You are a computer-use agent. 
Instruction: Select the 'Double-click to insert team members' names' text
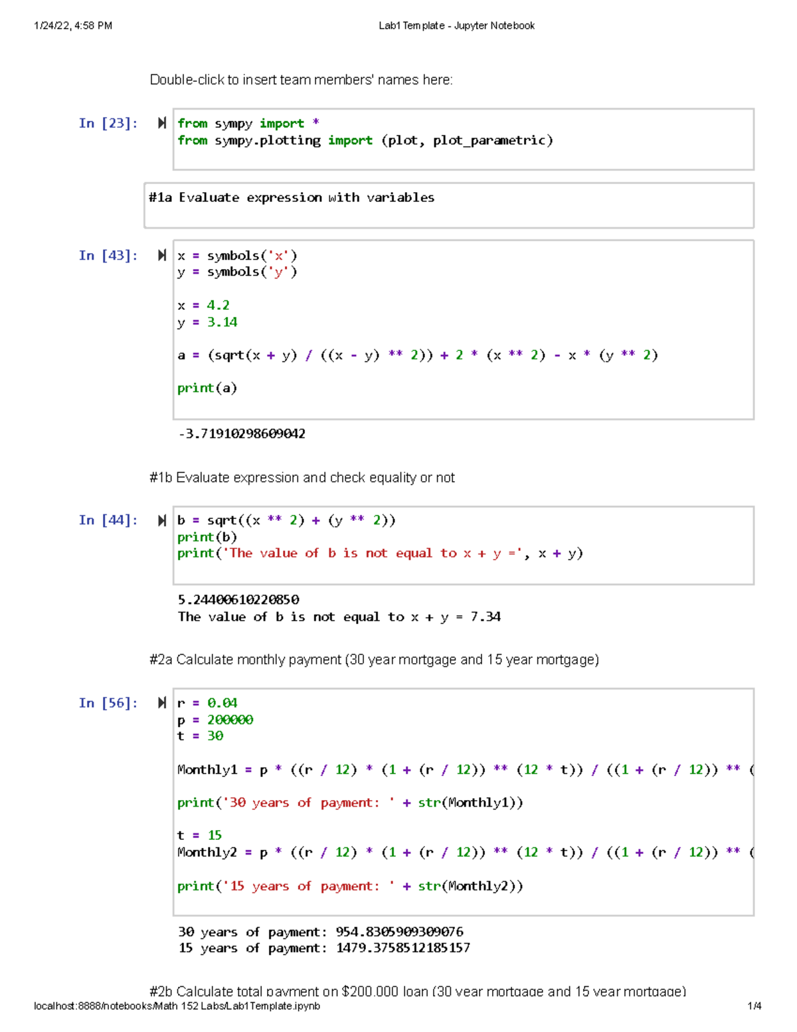[301, 80]
